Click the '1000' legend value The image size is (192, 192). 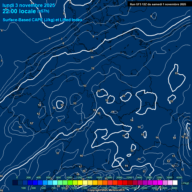pyautogui.click(x=69, y=177)
